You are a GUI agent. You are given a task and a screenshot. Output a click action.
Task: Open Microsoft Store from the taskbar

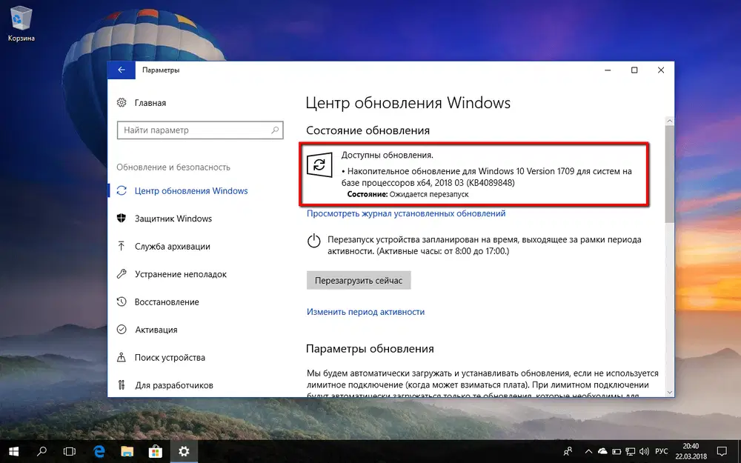(155, 450)
